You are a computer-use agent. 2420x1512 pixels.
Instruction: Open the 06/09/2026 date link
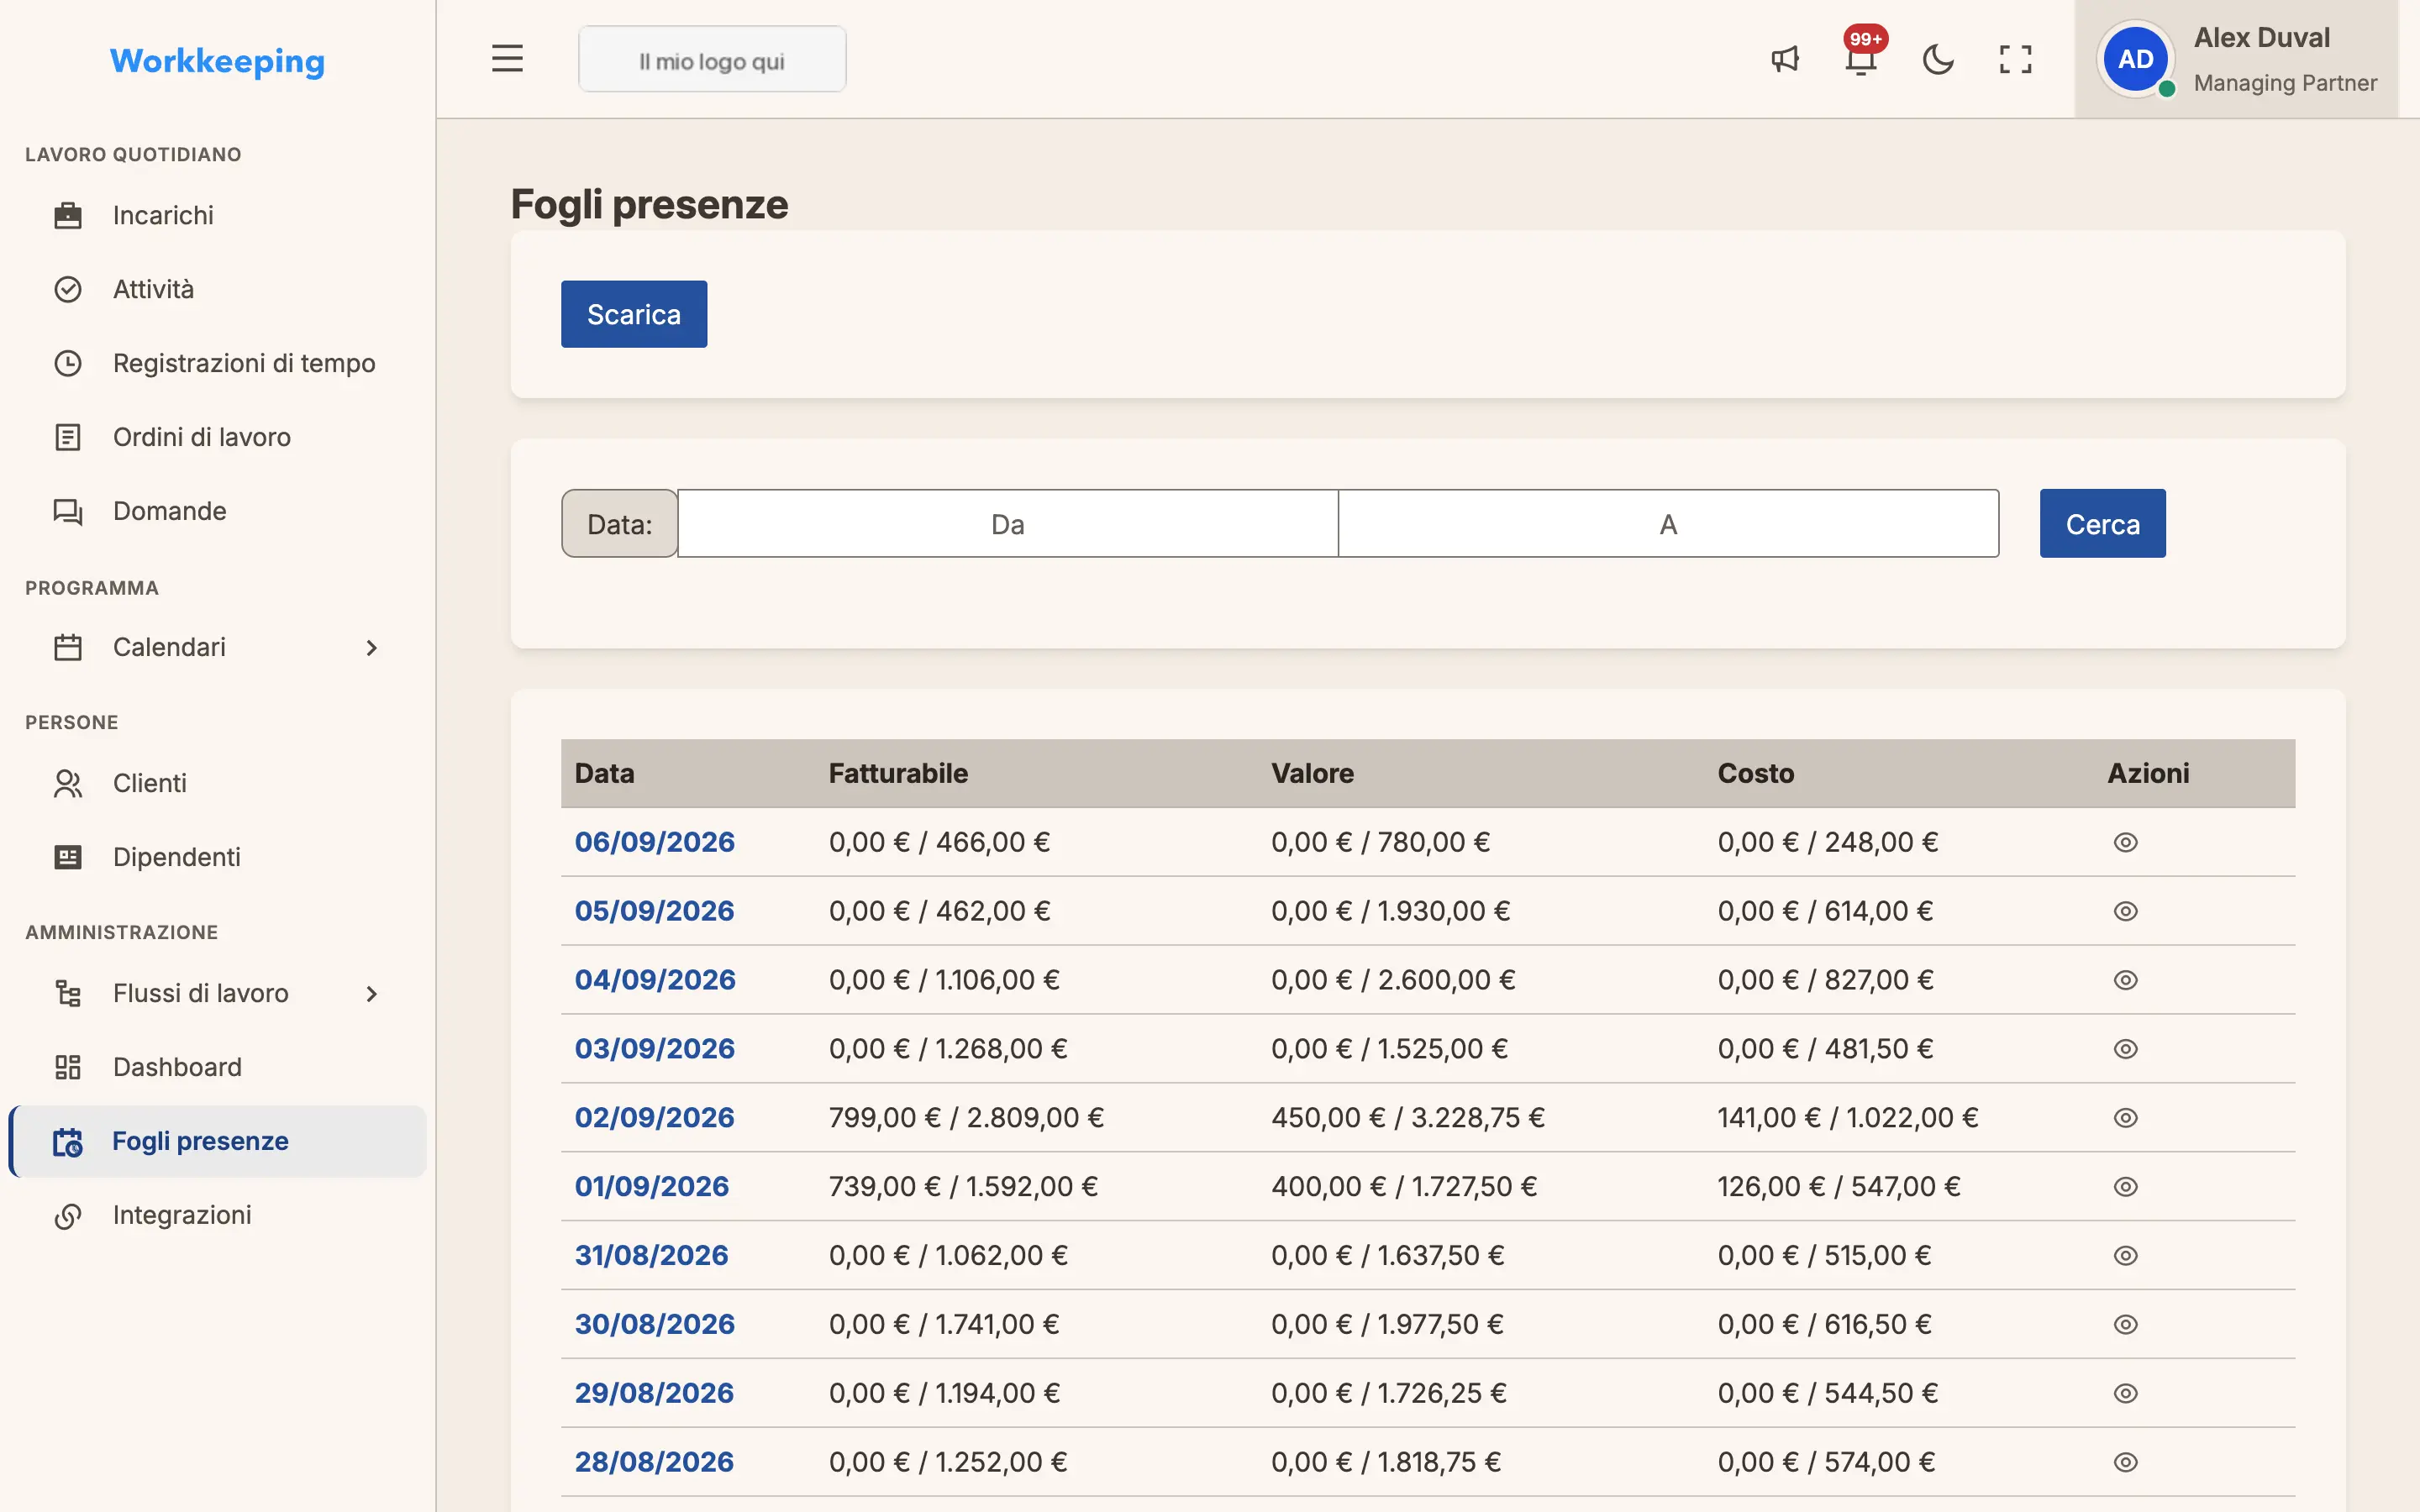click(655, 842)
